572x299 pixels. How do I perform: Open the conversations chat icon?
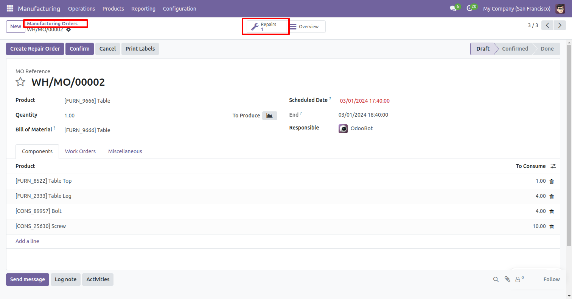point(453,8)
